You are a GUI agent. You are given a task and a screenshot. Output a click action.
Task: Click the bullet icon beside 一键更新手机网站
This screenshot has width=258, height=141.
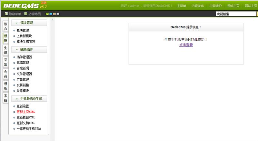click(x=14, y=129)
